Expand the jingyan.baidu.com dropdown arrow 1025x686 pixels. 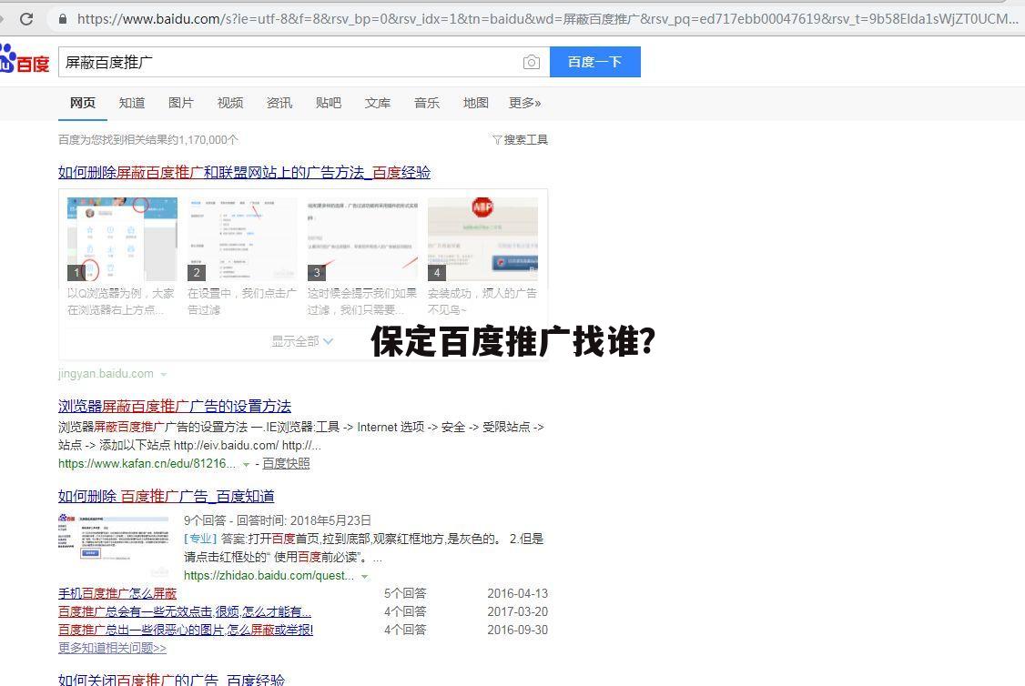pos(164,374)
